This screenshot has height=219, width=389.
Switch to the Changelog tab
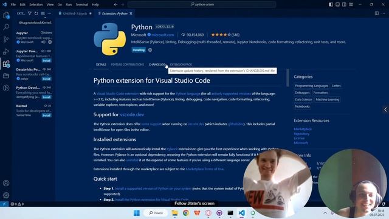[x=157, y=64]
